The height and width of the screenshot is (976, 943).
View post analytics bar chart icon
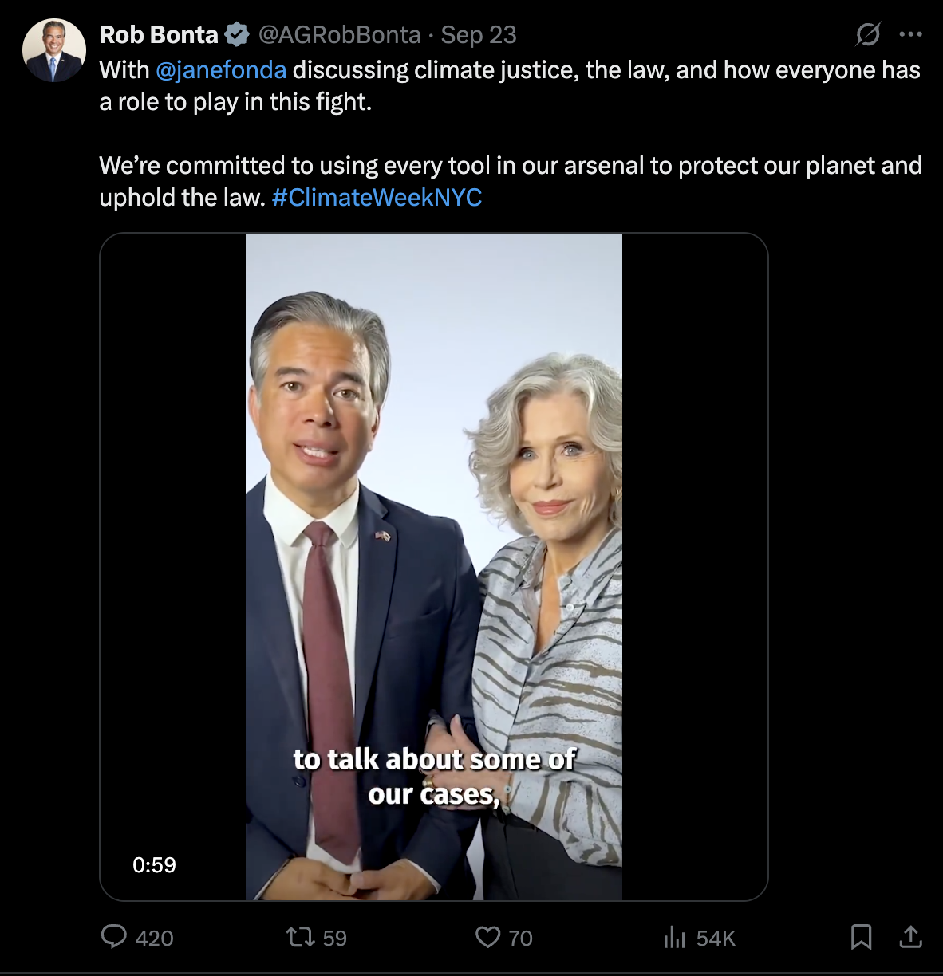675,937
